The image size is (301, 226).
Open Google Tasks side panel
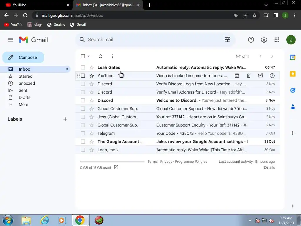[x=292, y=90]
